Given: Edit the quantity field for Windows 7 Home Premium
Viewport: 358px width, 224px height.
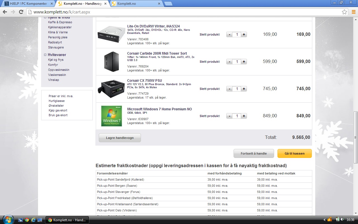Looking at the screenshot, I should click(237, 116).
